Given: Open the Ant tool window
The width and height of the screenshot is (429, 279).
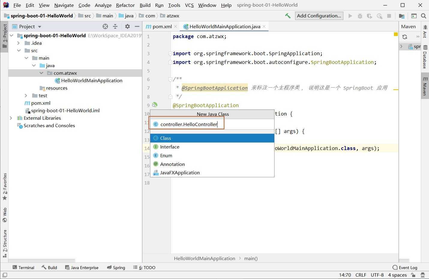Looking at the screenshot, I should (x=425, y=31).
